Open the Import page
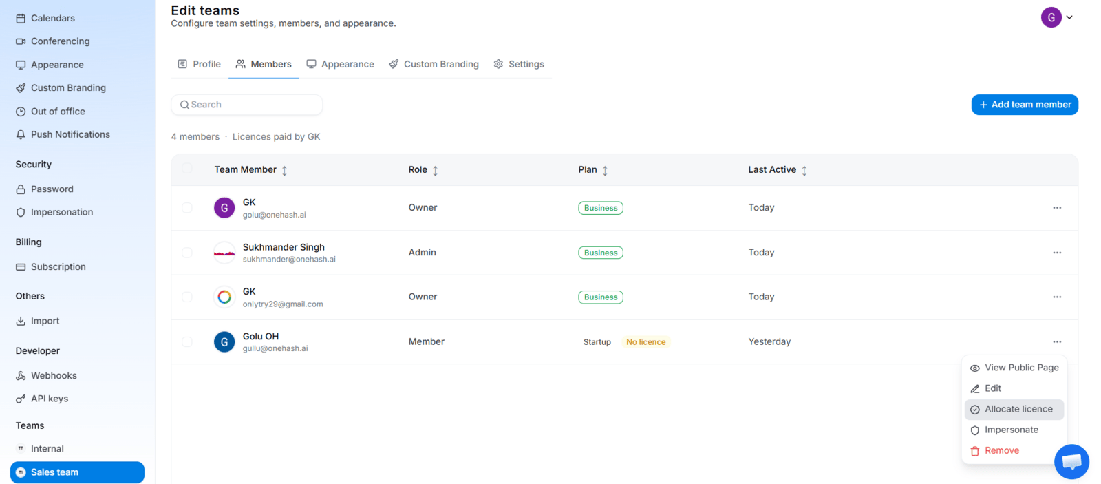This screenshot has height=484, width=1101. click(38, 322)
